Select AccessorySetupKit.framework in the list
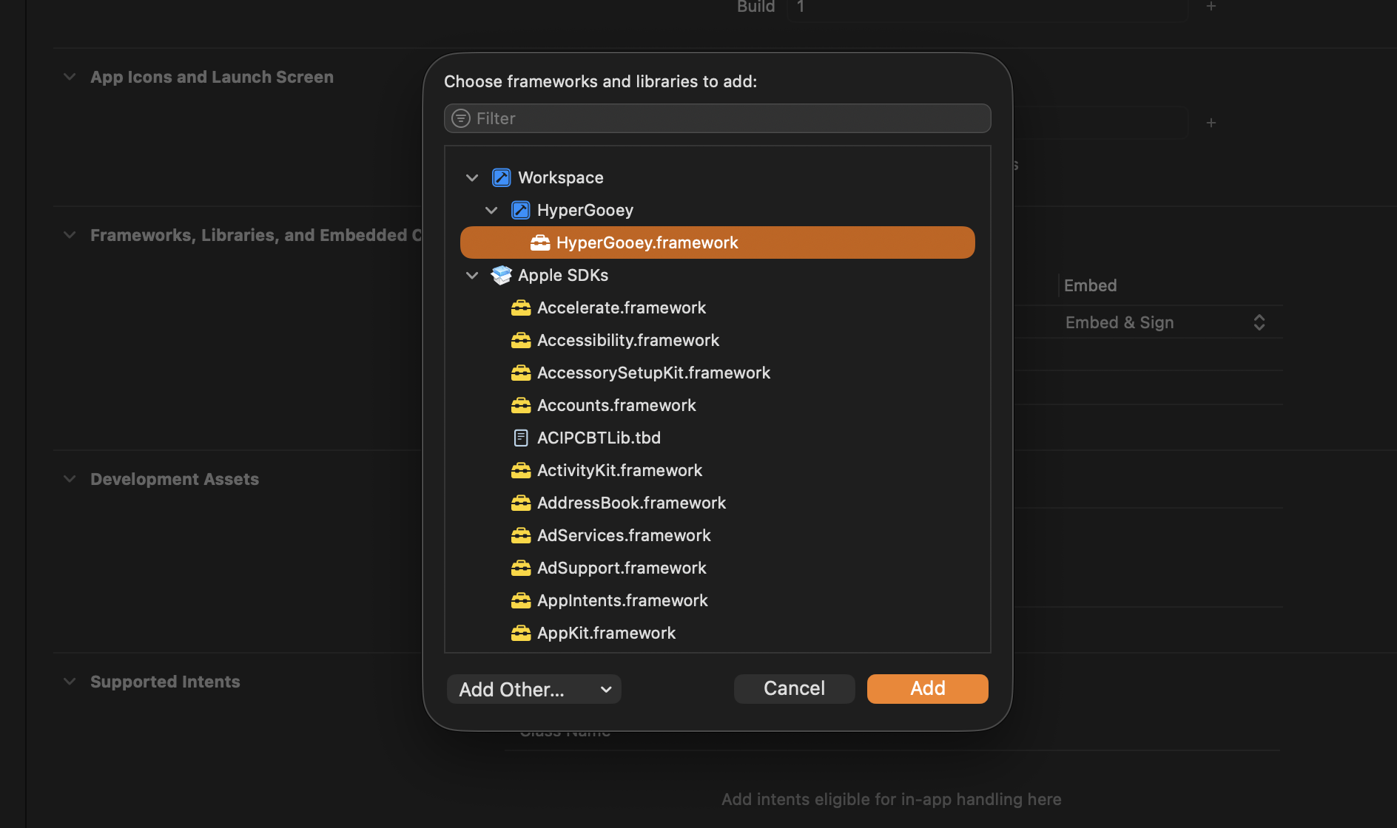Viewport: 1397px width, 828px height. (x=718, y=373)
